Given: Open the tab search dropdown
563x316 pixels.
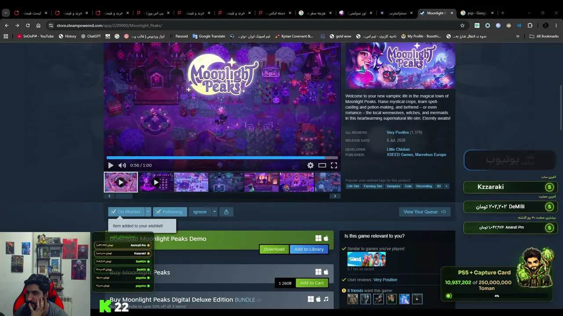Looking at the screenshot, I should click(x=6, y=13).
